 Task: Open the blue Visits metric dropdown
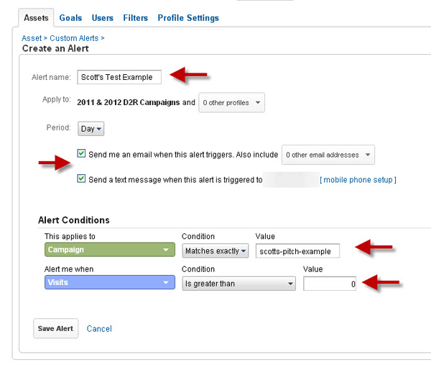[x=109, y=284]
